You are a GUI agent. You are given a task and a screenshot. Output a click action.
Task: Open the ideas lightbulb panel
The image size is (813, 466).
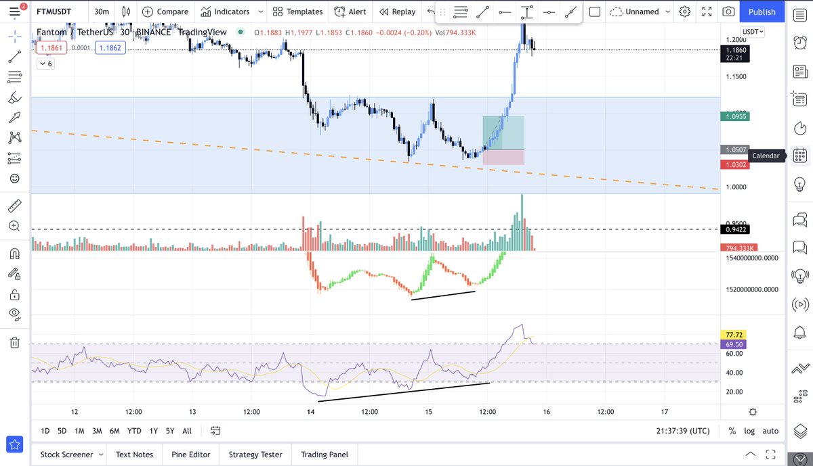pos(799,183)
